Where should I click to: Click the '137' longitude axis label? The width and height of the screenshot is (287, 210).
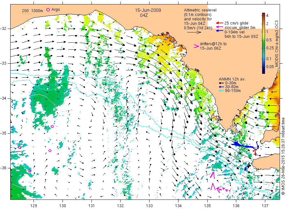265,206
